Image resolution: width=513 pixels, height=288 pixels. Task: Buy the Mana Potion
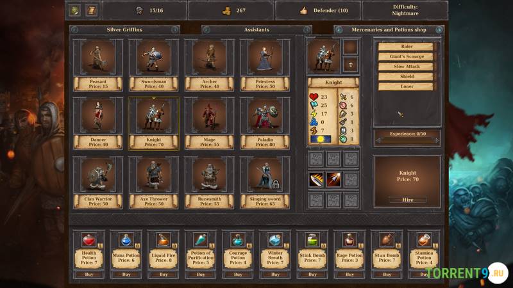pos(126,274)
